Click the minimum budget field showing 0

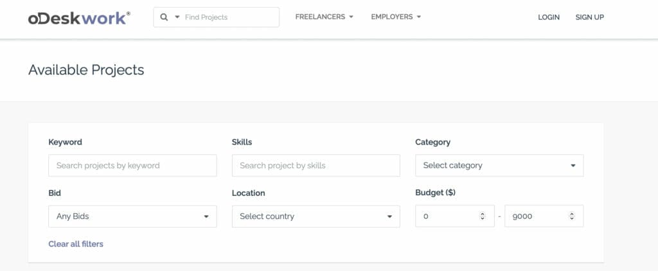455,216
